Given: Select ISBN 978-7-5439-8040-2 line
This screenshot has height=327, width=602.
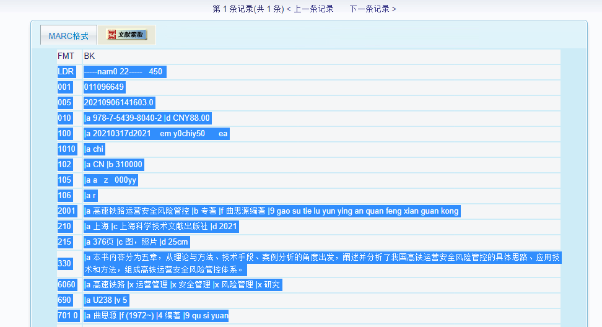Looking at the screenshot, I should 147,118.
